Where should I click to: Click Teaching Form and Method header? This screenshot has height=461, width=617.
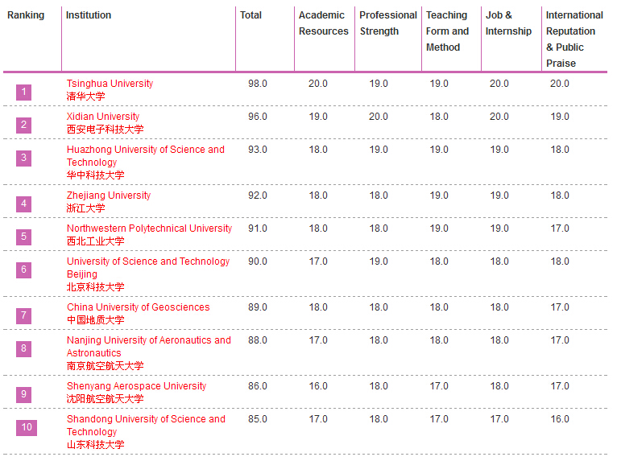tap(447, 31)
